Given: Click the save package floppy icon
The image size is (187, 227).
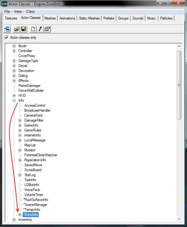Looking at the screenshot, I should click(23, 29).
